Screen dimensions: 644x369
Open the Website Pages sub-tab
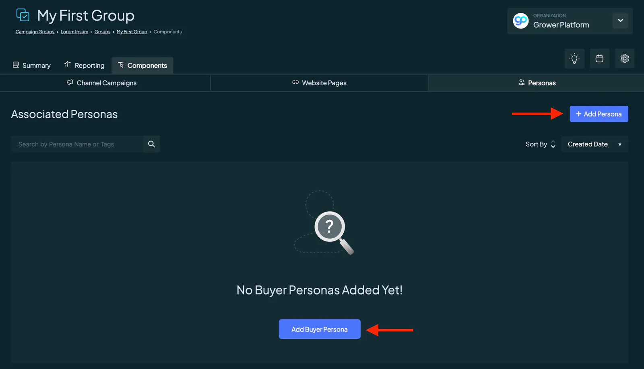[319, 83]
